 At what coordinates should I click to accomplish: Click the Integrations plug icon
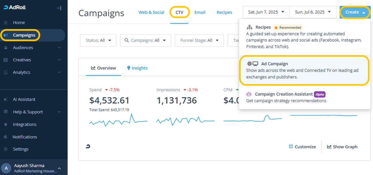click(6, 125)
